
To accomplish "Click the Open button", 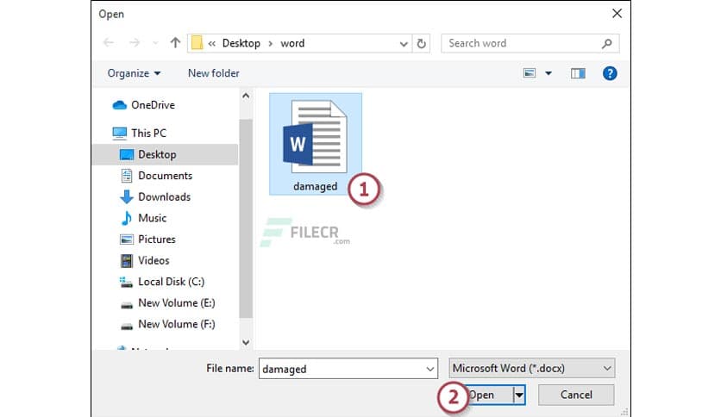I will pyautogui.click(x=487, y=395).
